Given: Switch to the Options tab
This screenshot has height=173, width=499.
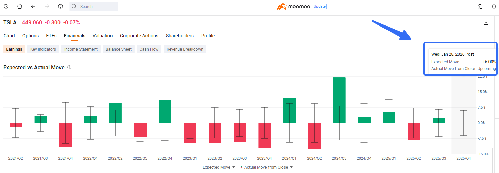Looking at the screenshot, I should click(x=31, y=36).
